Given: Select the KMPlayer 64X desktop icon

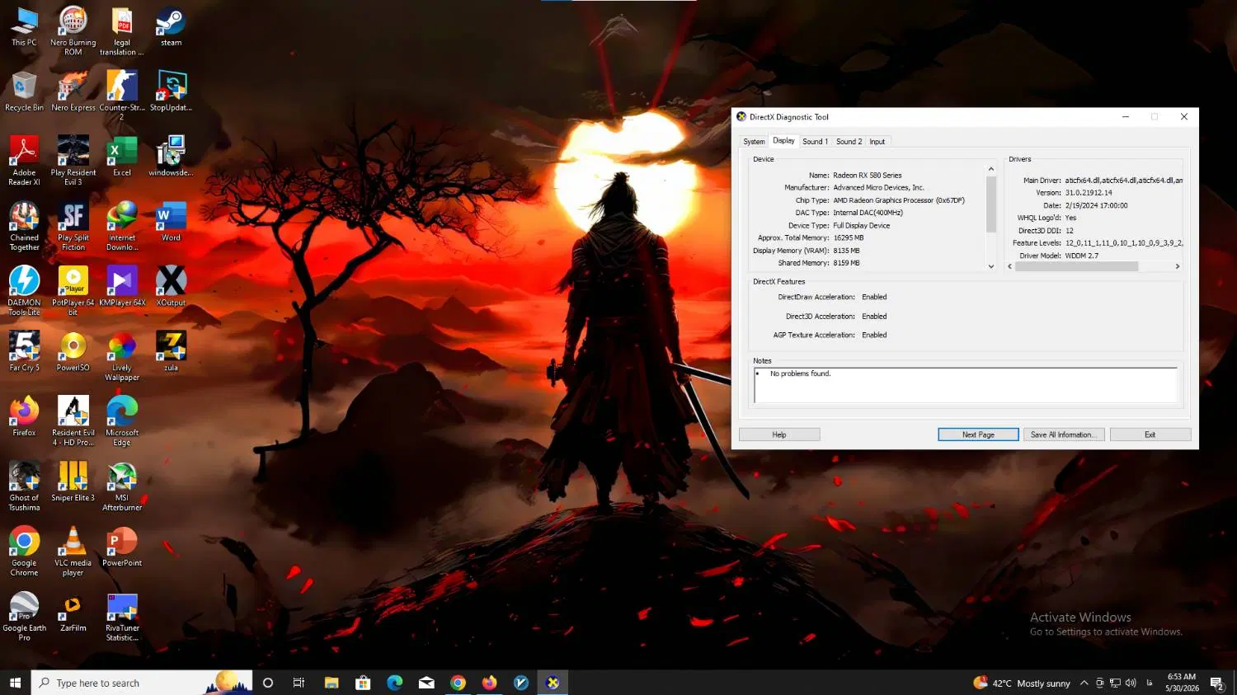Looking at the screenshot, I should pyautogui.click(x=122, y=287).
